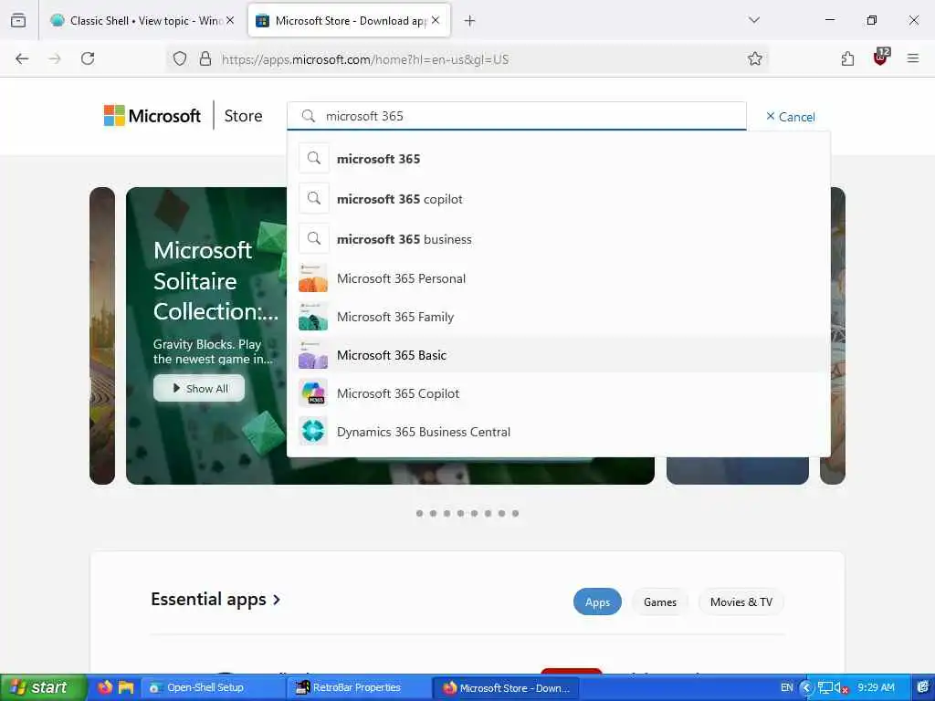This screenshot has height=701, width=935.
Task: Select the Movies & TV filter pill
Action: pos(741,602)
